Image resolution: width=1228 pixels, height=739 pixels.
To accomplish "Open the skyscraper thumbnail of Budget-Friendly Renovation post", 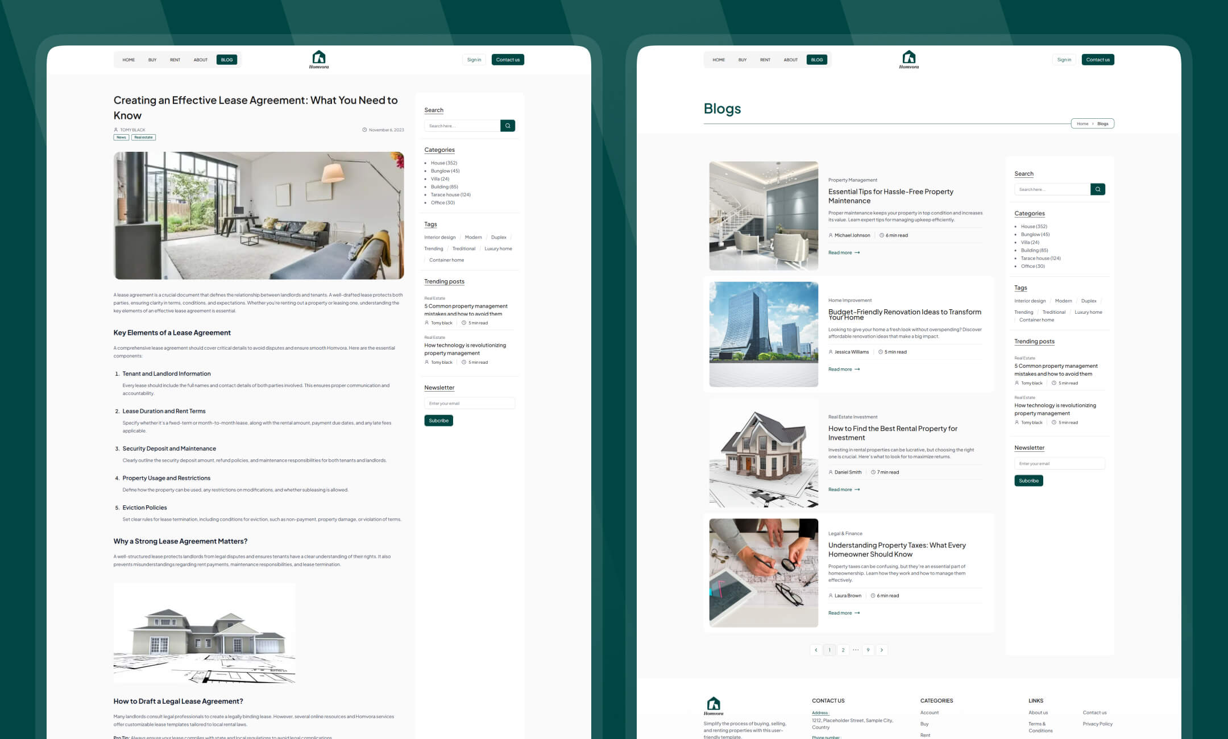I will pyautogui.click(x=764, y=334).
